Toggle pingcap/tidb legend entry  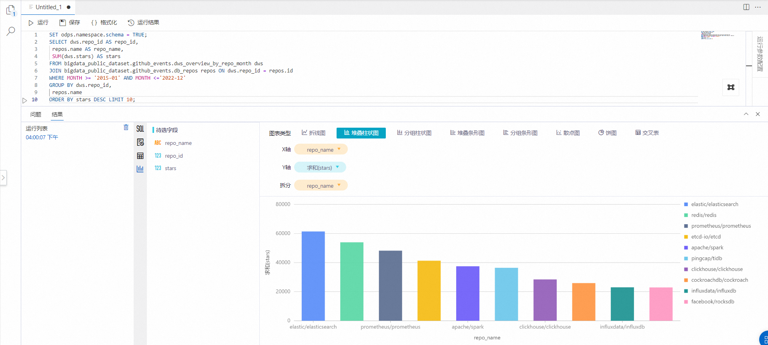click(703, 258)
